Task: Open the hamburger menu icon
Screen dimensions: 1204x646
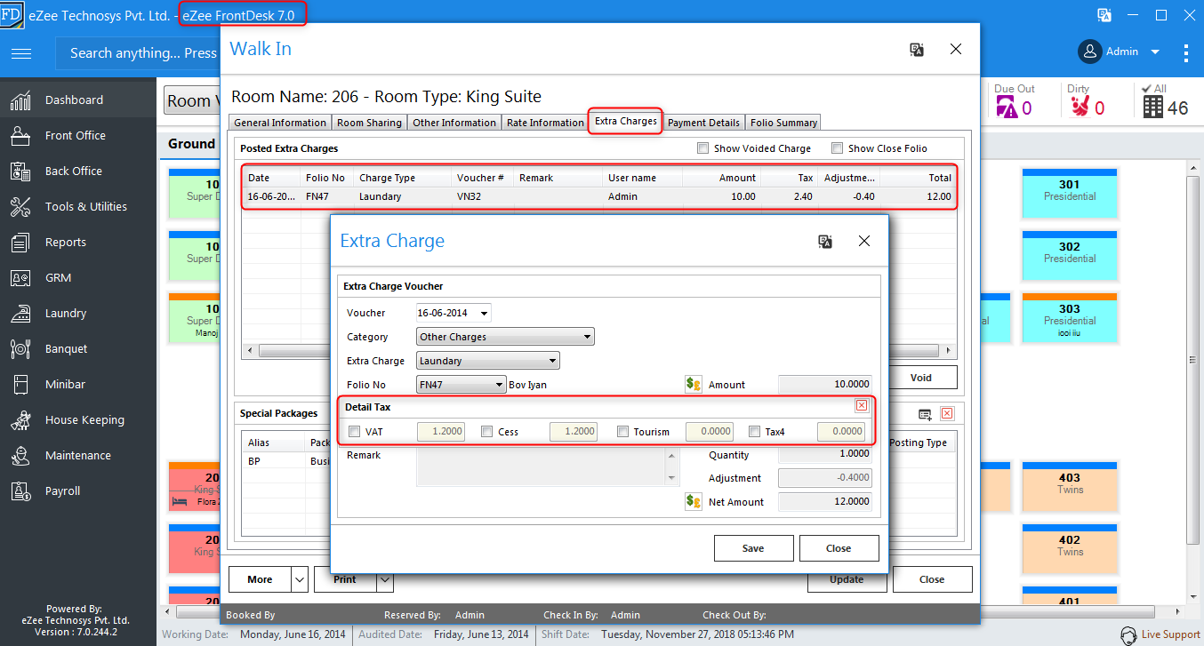Action: (21, 53)
